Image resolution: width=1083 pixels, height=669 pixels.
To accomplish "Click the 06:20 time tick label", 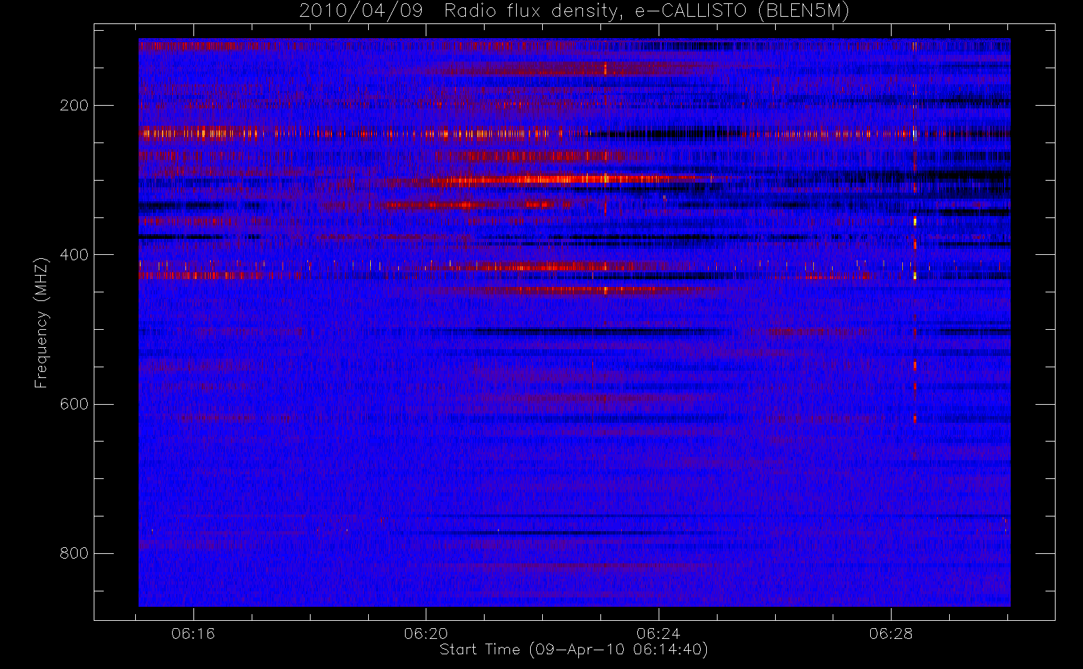I will click(x=426, y=634).
